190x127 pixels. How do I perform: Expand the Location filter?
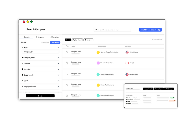pyautogui.click(x=59, y=69)
